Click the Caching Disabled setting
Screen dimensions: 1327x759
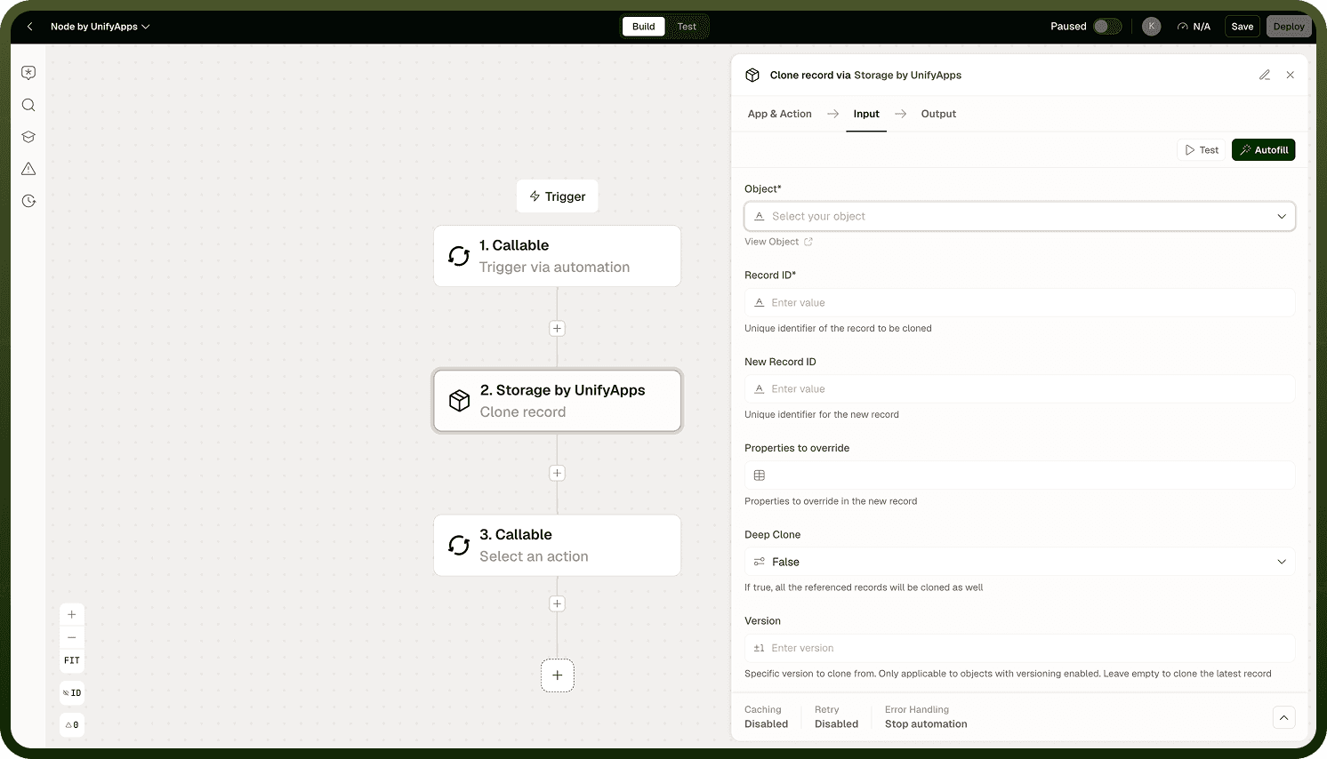(767, 717)
